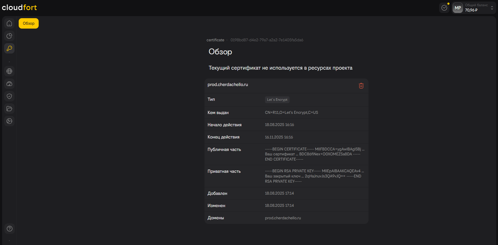Delete the prod.cherdachello.ru certificate via trash icon
The height and width of the screenshot is (245, 498).
tap(361, 86)
